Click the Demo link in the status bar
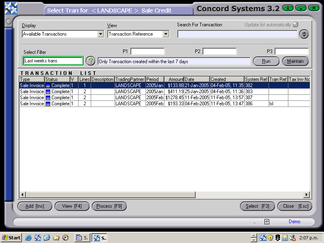Screen dimensions: 324x243 (294, 222)
